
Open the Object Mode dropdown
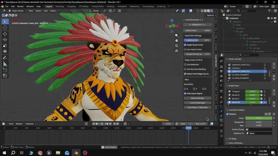[x=17, y=11]
